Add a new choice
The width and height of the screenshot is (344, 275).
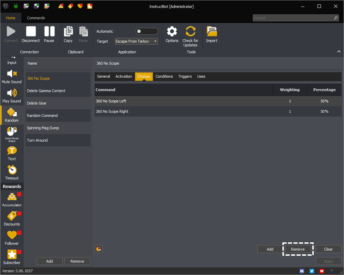click(270, 249)
